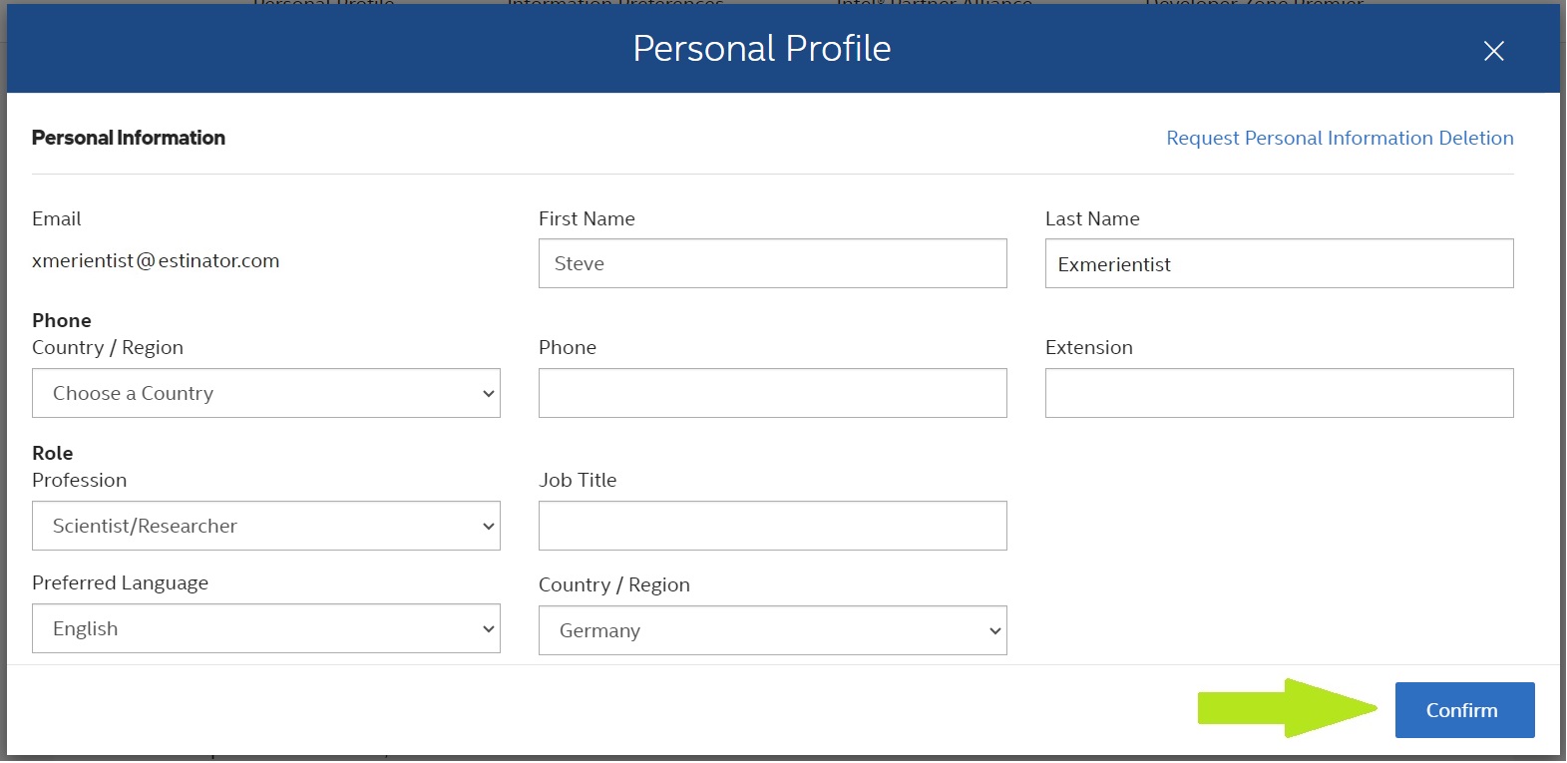Click the Job Title label text
Screen dimensions: 1567x763
578,480
